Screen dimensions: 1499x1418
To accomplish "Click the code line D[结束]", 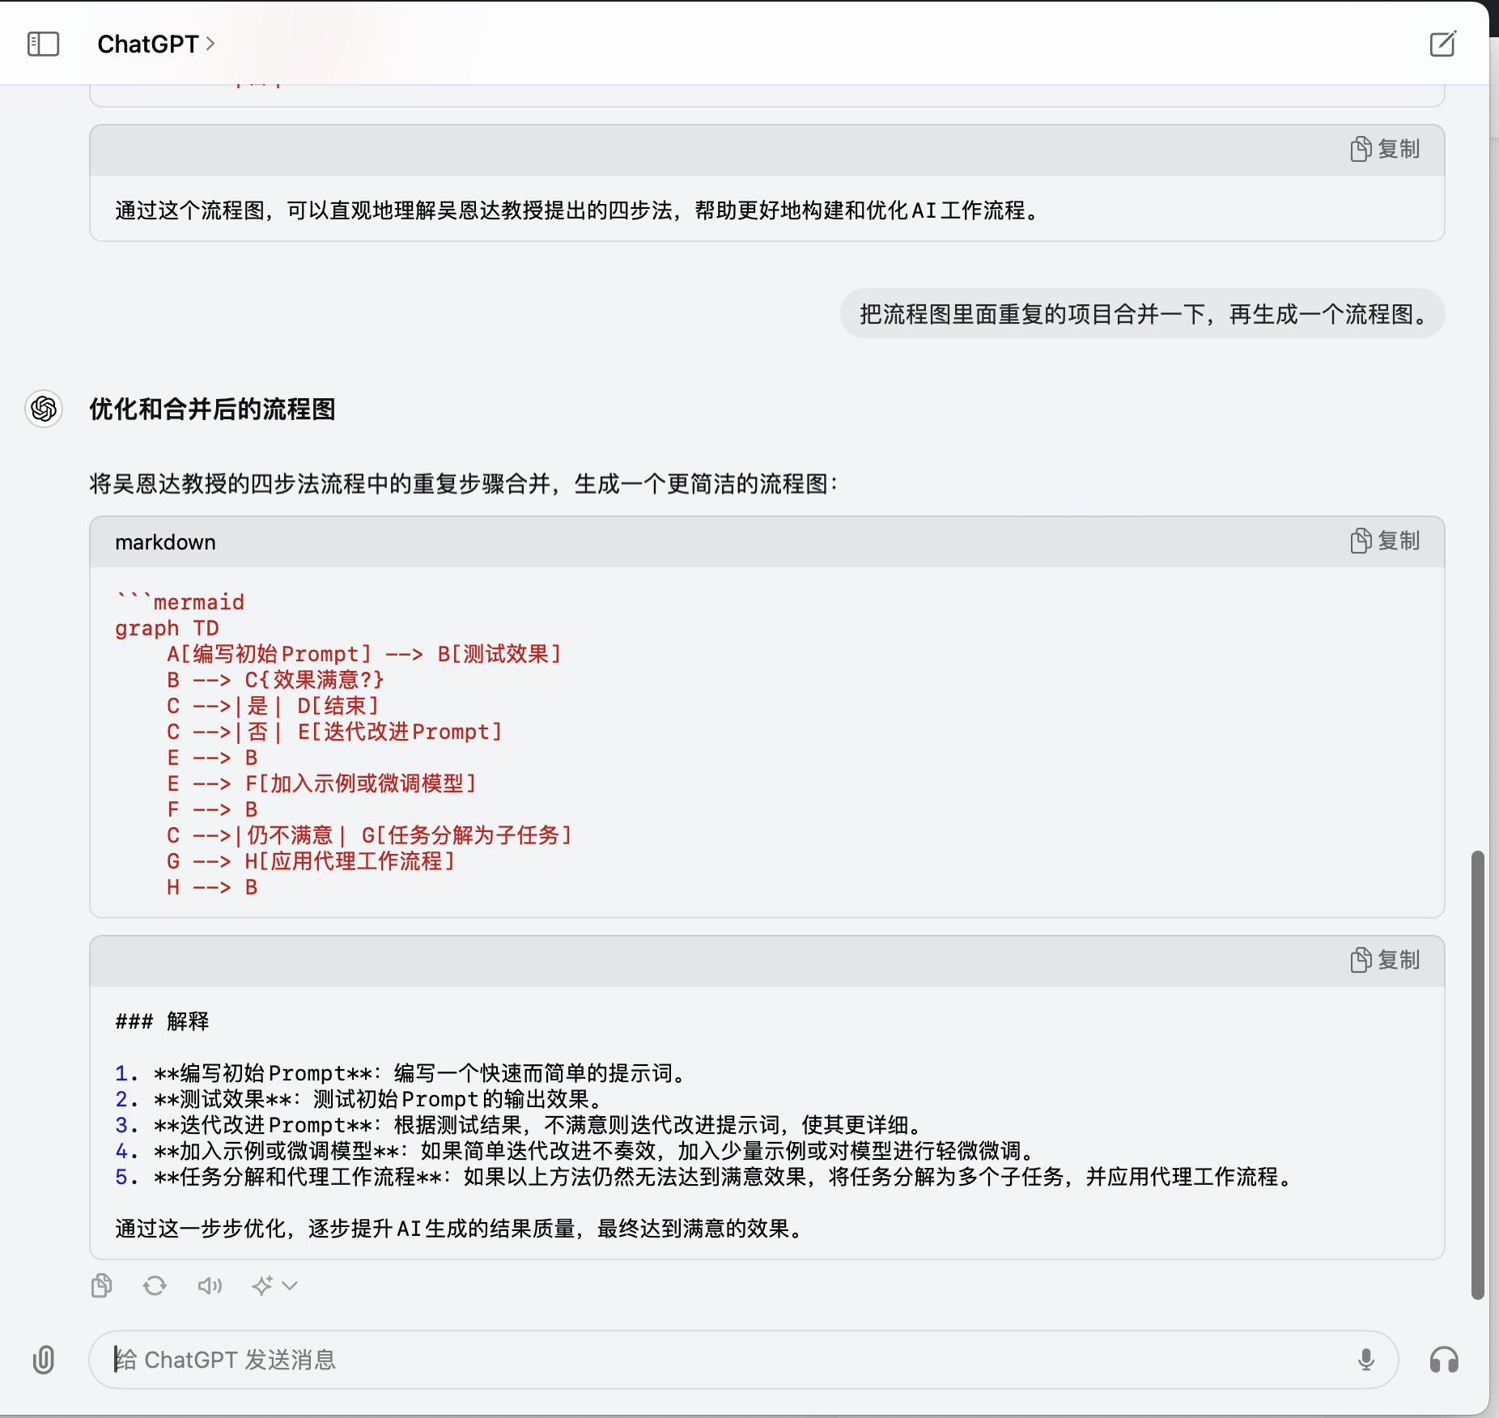I will click(x=273, y=706).
